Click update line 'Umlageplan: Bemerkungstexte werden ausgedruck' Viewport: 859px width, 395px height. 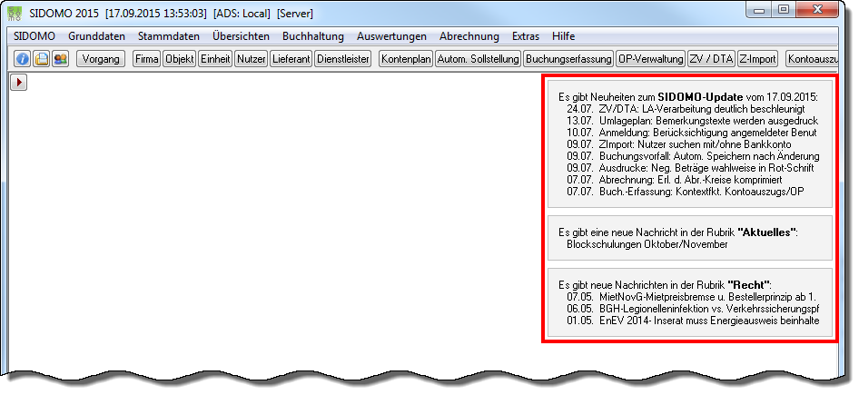point(708,121)
